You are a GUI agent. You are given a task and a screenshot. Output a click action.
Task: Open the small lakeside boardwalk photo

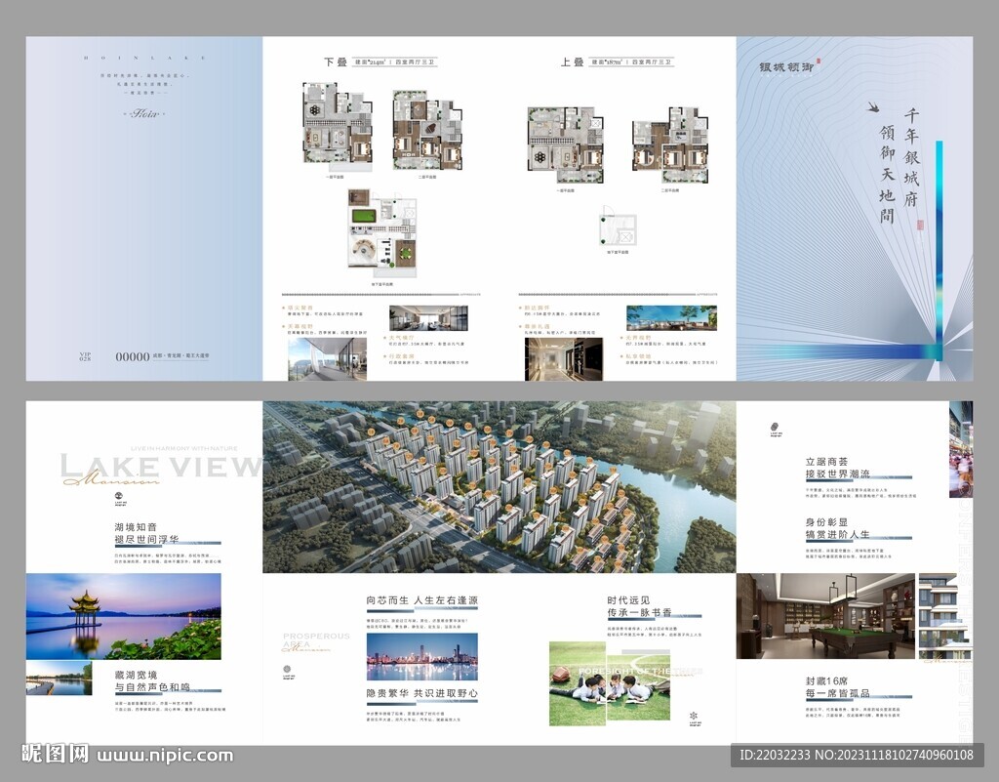pos(59,679)
